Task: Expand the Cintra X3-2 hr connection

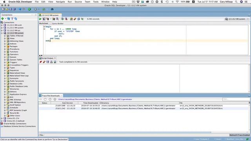Action: click(2, 118)
